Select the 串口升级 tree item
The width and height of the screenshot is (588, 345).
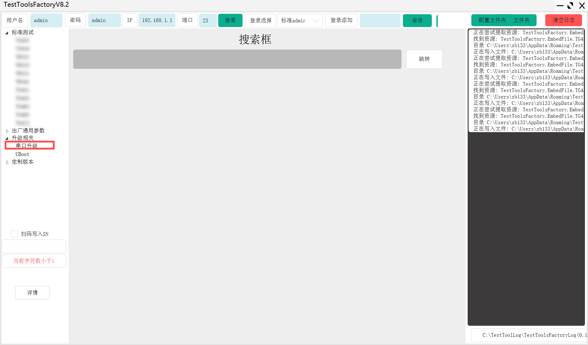pos(27,146)
